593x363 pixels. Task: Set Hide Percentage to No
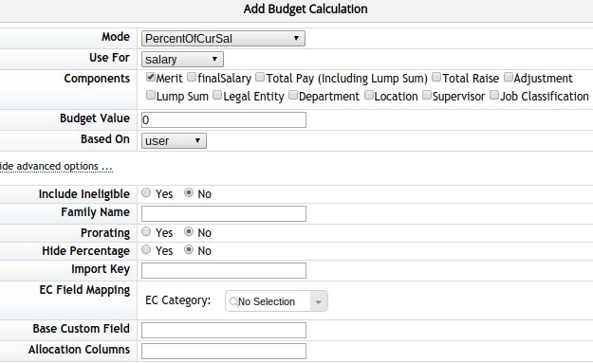[189, 249]
